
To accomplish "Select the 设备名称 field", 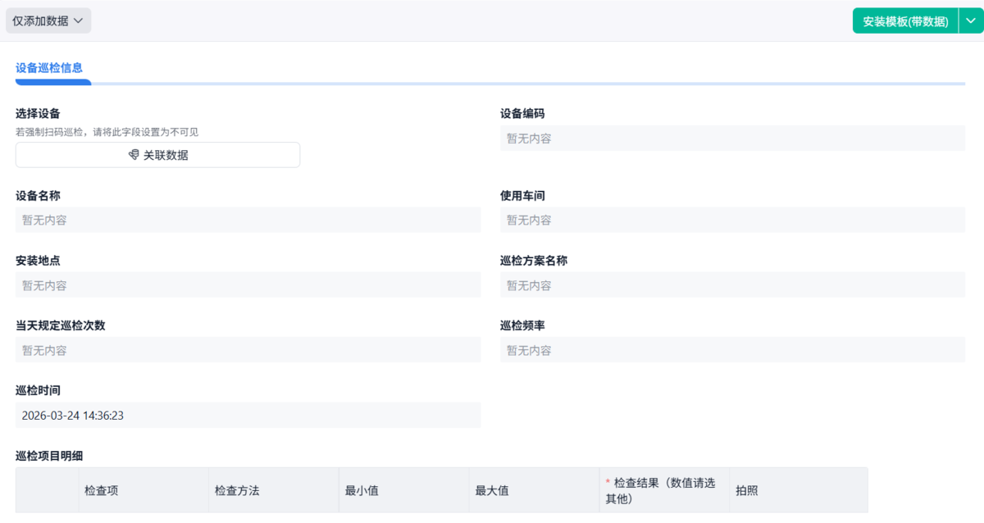I will [x=248, y=220].
